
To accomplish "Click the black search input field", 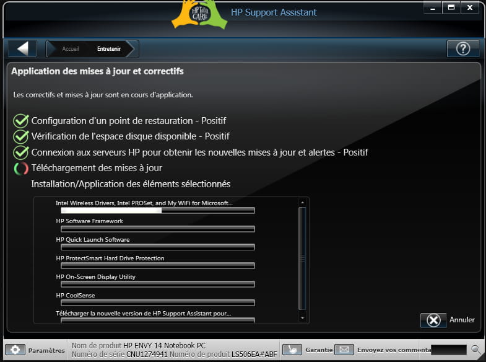I will [449, 350].
